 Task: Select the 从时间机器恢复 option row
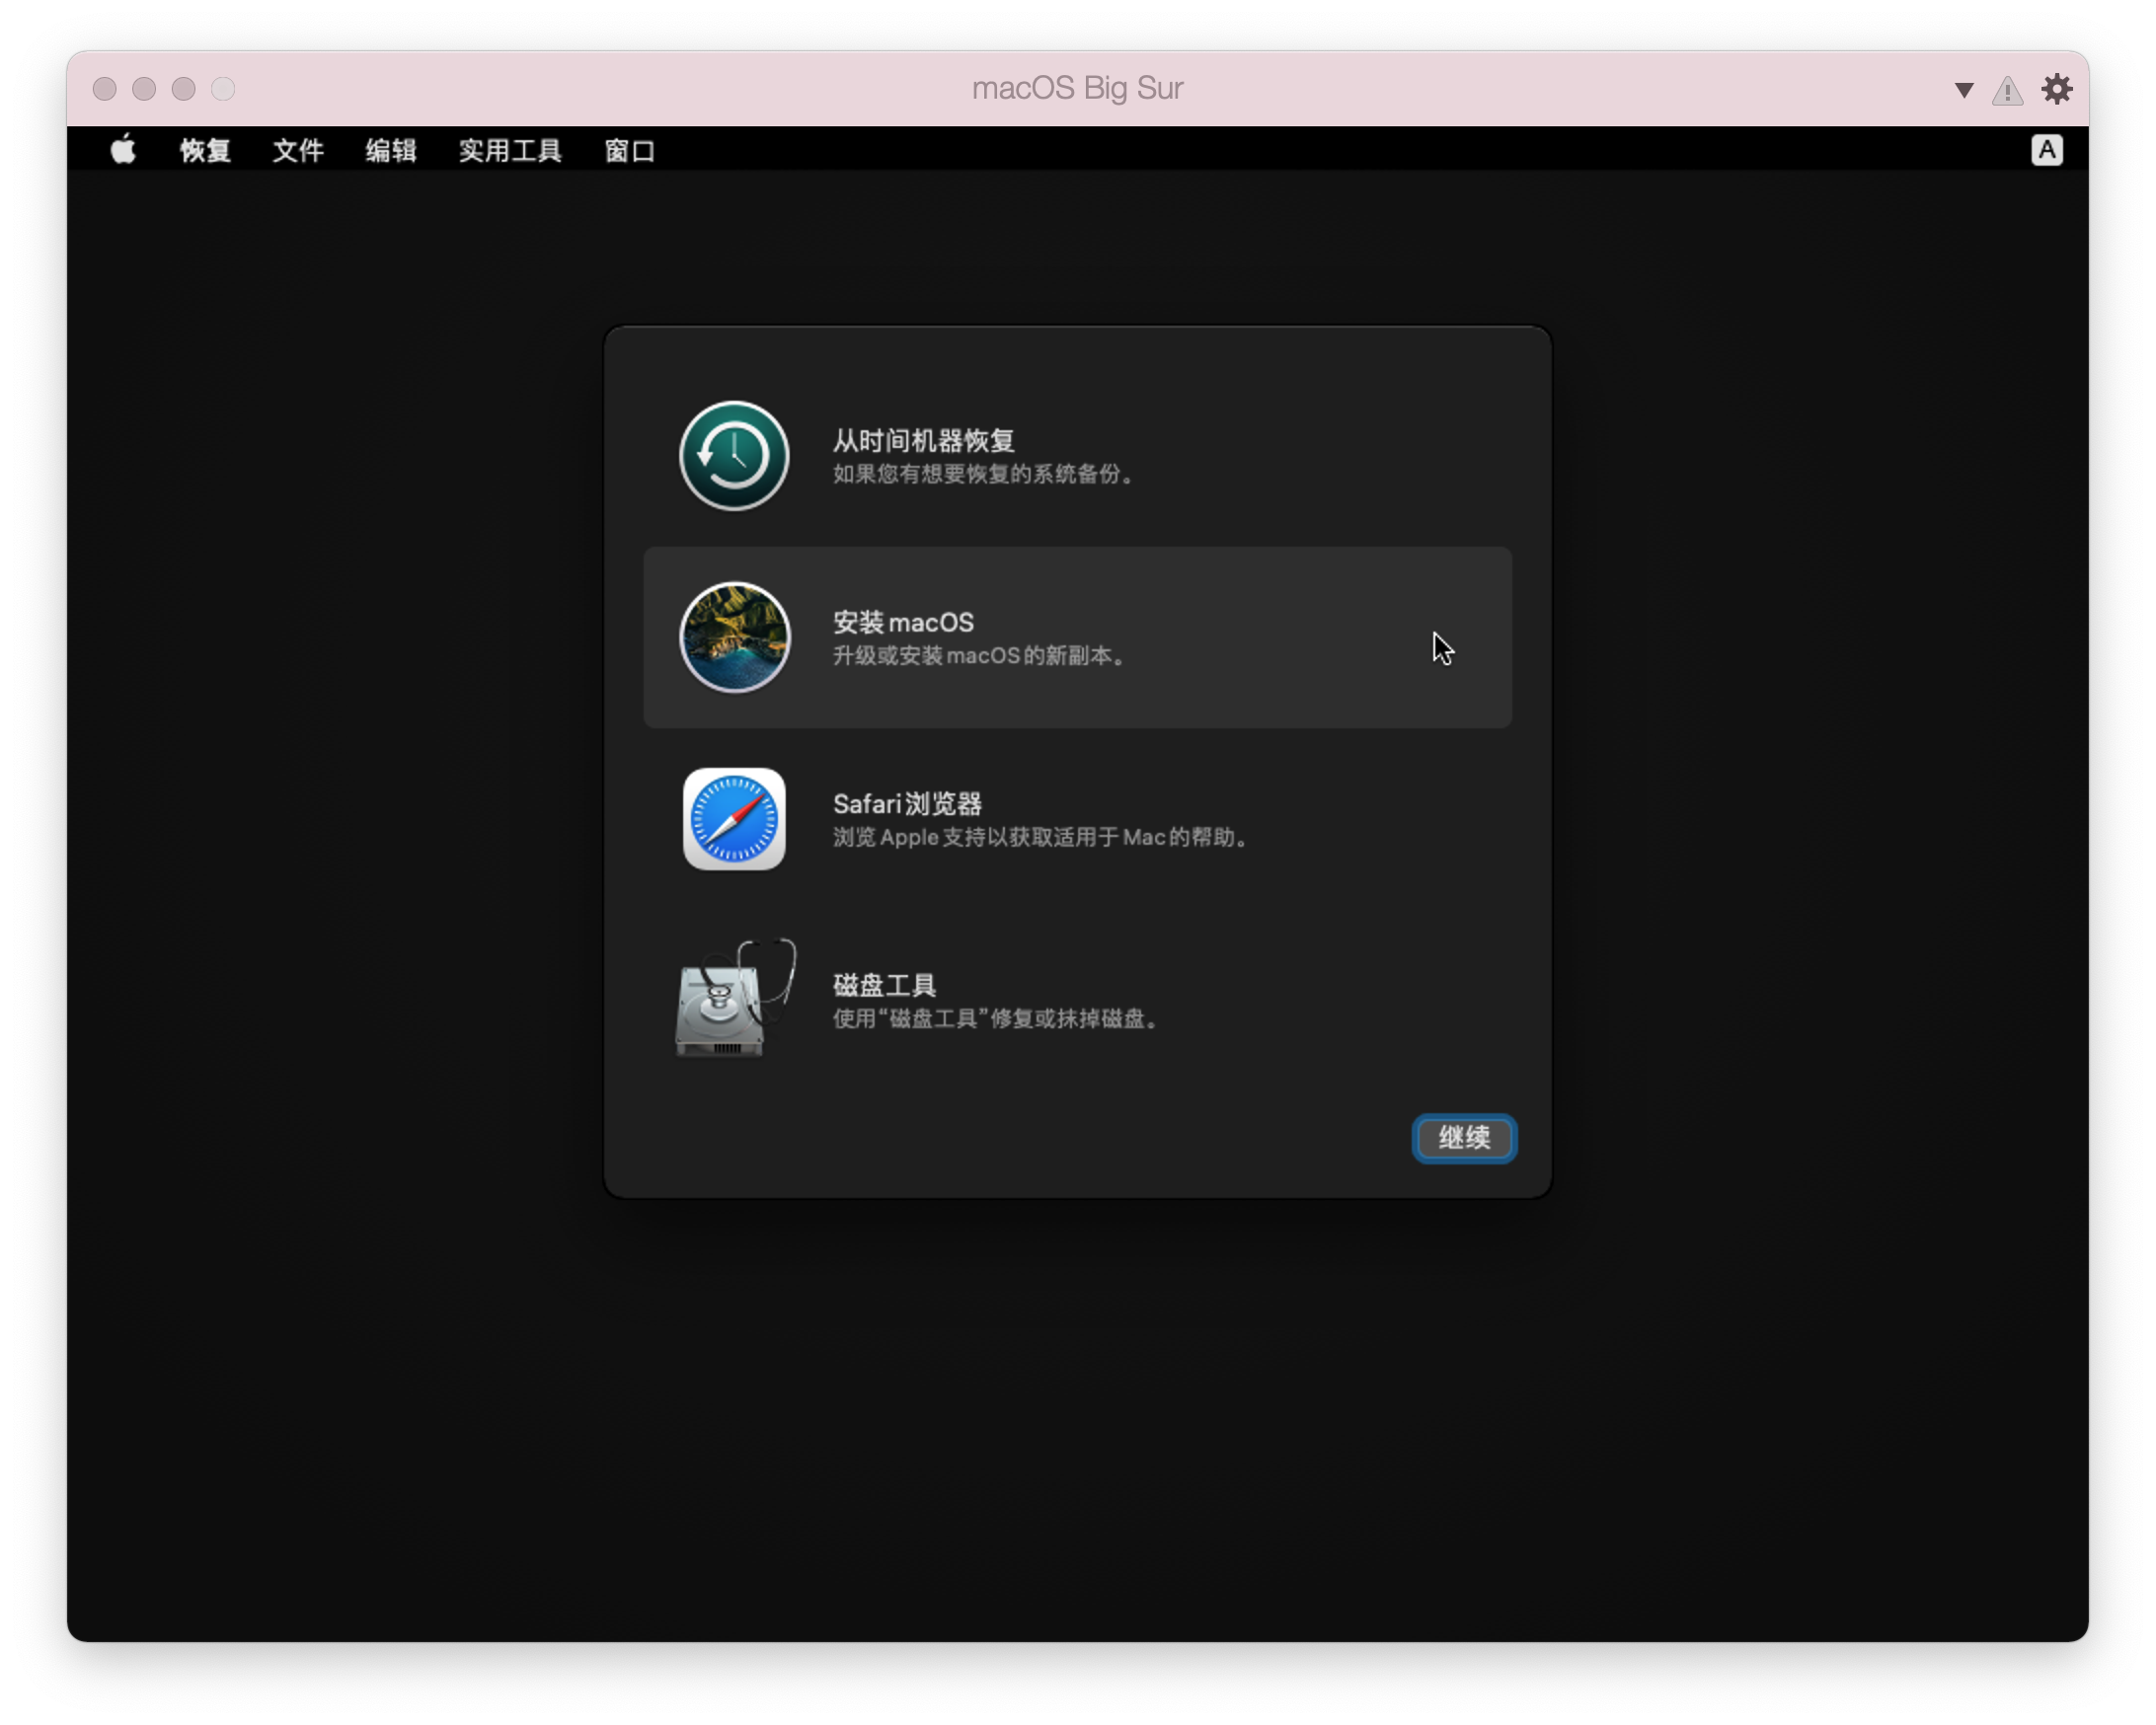pos(1075,457)
